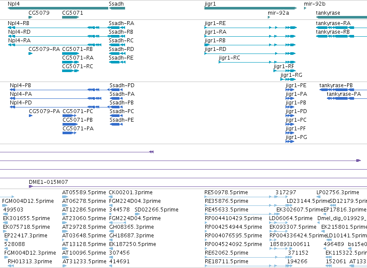The image size is (367, 268).
Task: Select the jigr1-RG transcript
Action: 288,80
